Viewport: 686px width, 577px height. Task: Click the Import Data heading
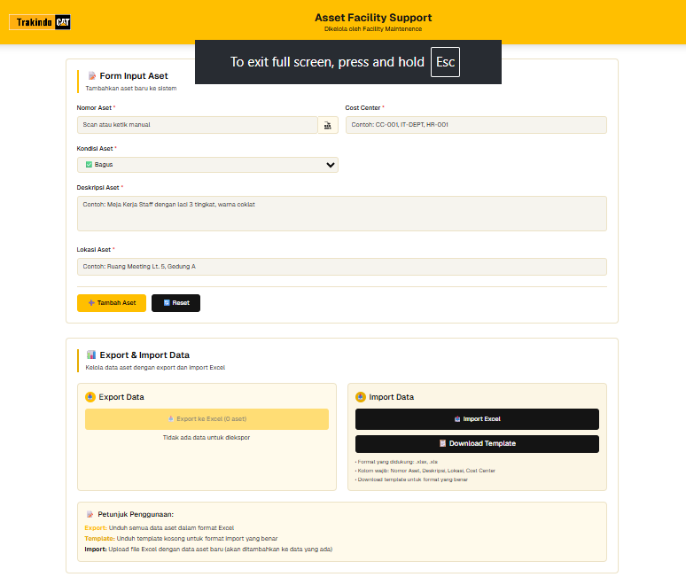click(392, 397)
